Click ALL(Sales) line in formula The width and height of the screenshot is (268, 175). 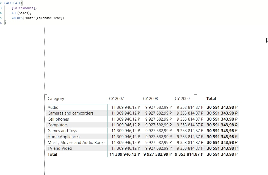[21, 13]
